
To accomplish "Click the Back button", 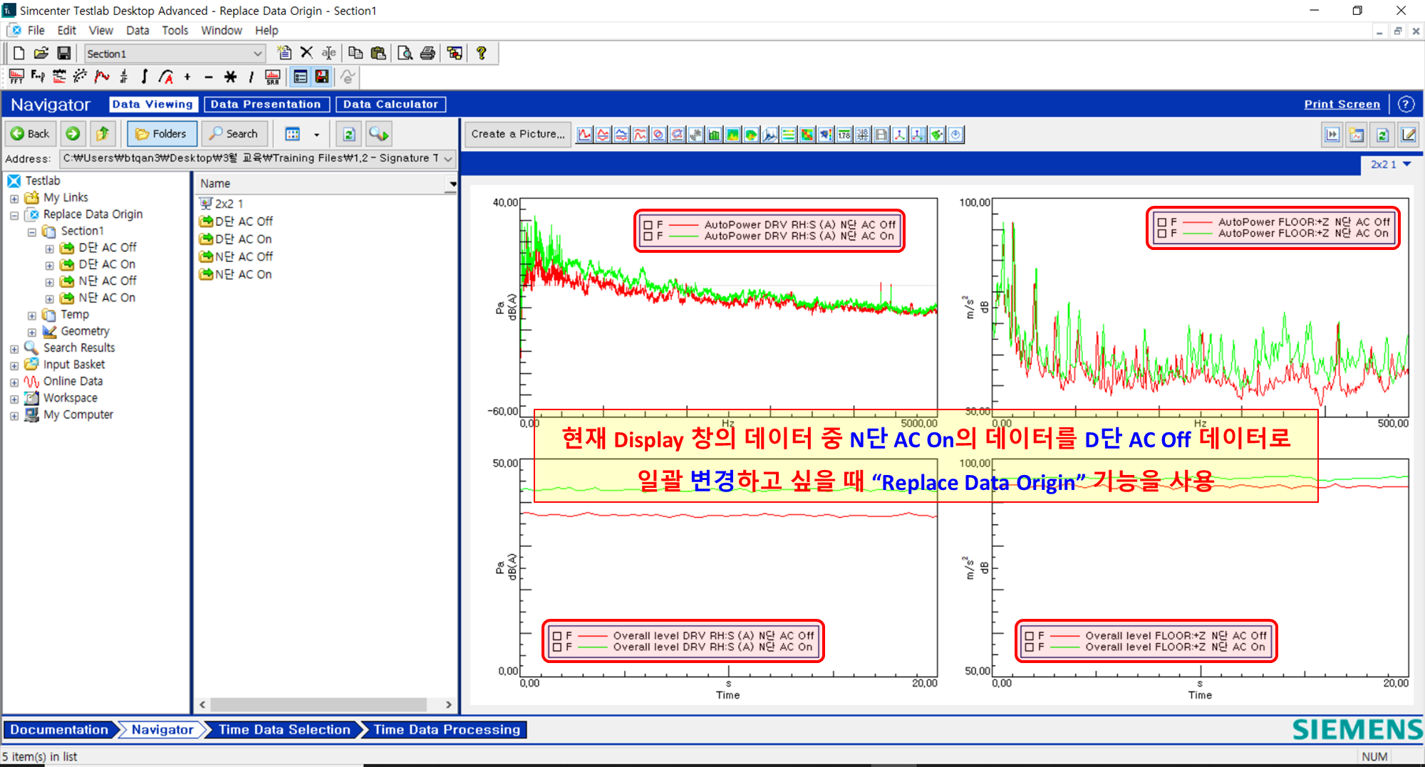I will tap(31, 133).
